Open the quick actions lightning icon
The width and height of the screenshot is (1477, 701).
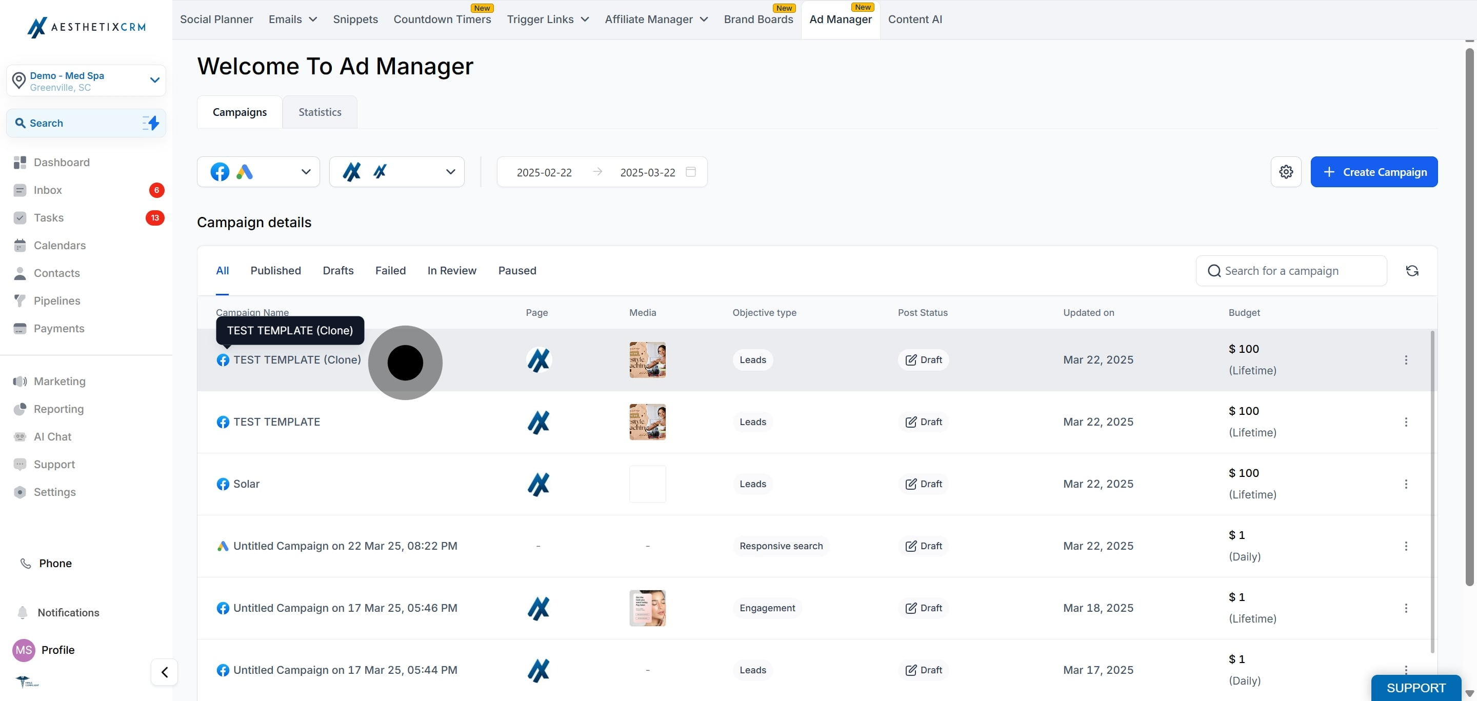point(151,123)
